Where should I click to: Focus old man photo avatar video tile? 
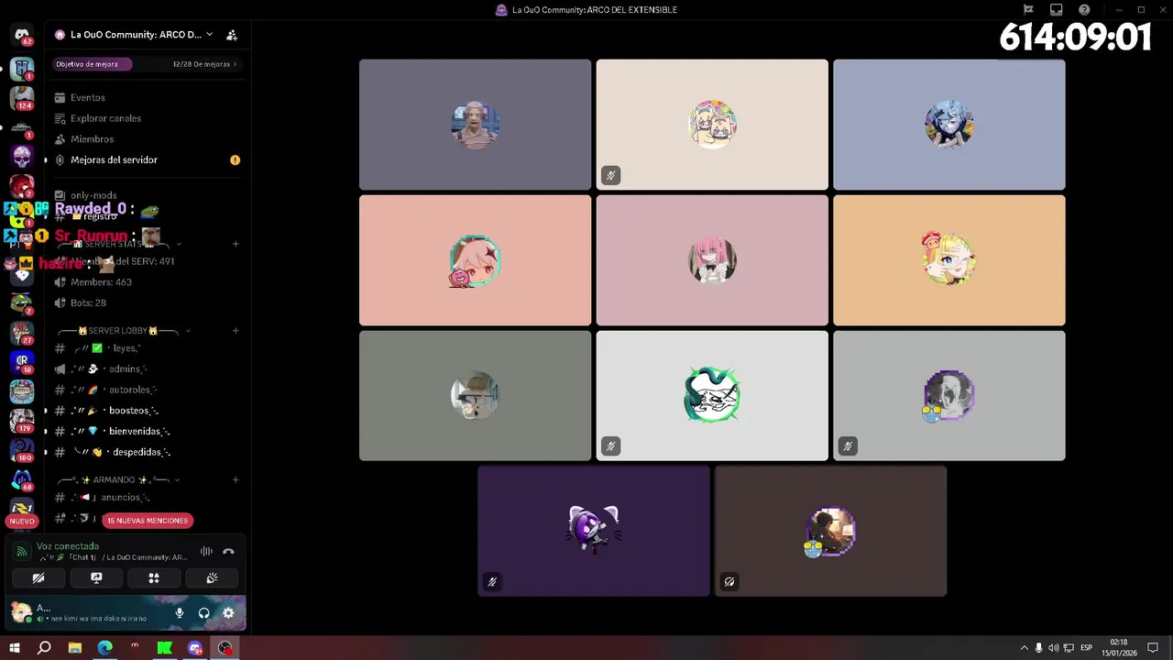coord(475,125)
